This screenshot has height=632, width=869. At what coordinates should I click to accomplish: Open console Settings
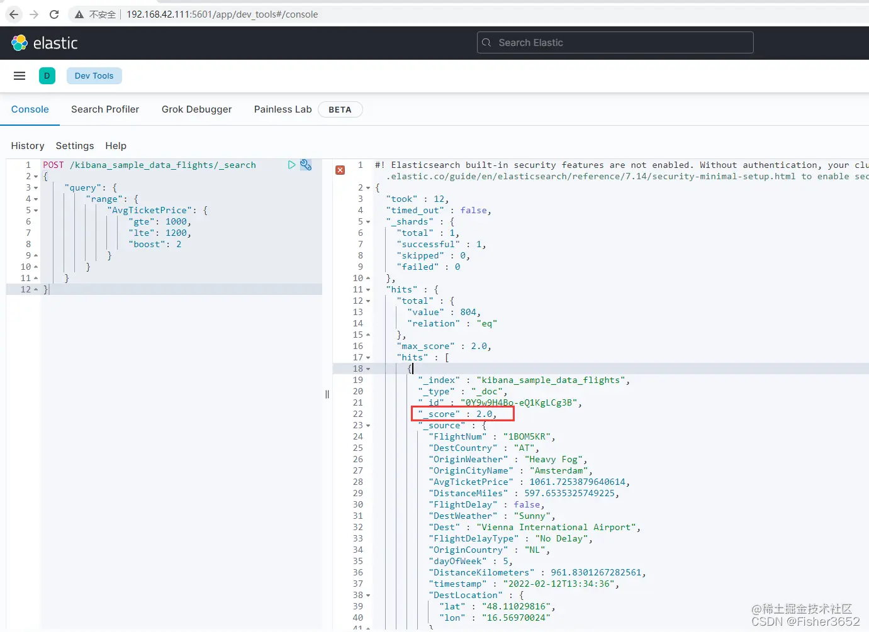click(x=75, y=145)
